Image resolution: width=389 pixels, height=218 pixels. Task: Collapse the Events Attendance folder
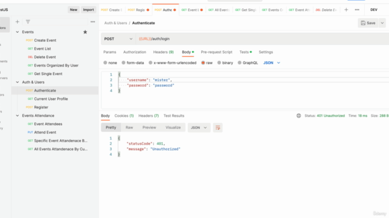(x=18, y=116)
